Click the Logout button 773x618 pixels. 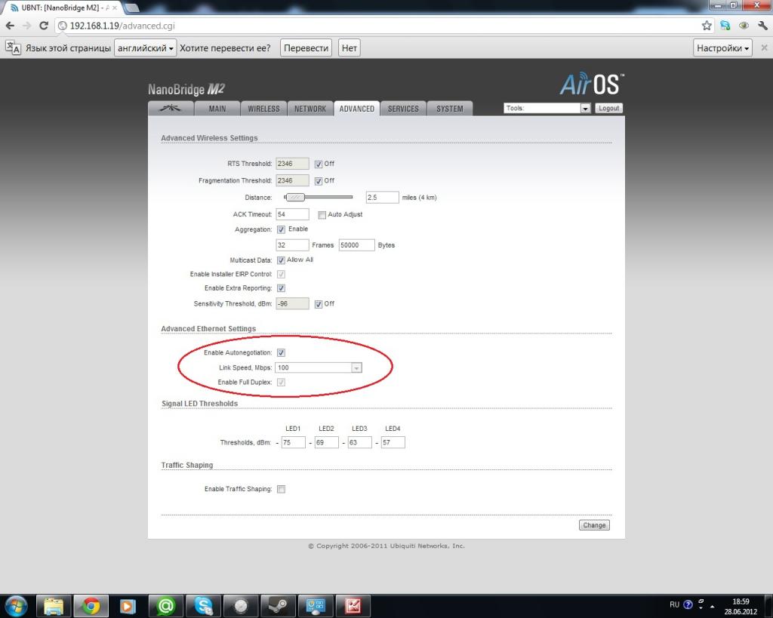coord(609,108)
